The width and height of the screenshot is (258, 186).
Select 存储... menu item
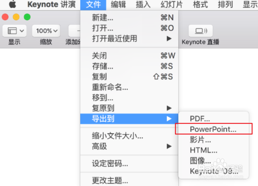[129, 66]
